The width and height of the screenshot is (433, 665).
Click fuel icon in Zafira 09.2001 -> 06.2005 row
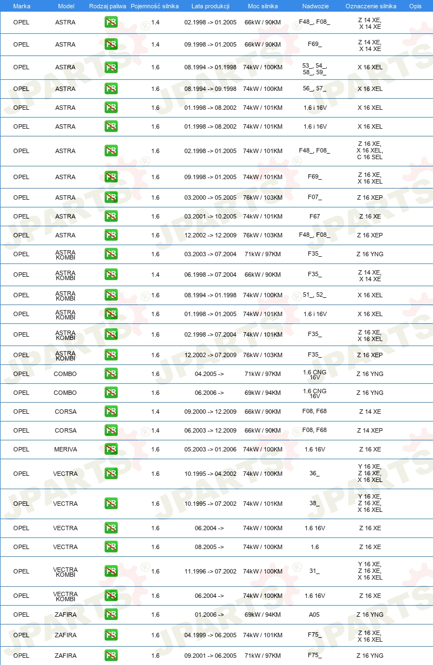coord(111,655)
